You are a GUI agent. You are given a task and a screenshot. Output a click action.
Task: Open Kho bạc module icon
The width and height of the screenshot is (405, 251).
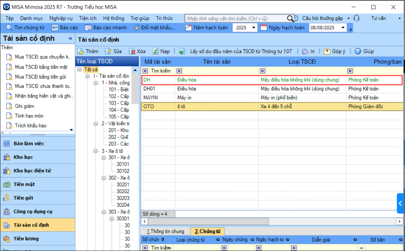tap(7, 157)
